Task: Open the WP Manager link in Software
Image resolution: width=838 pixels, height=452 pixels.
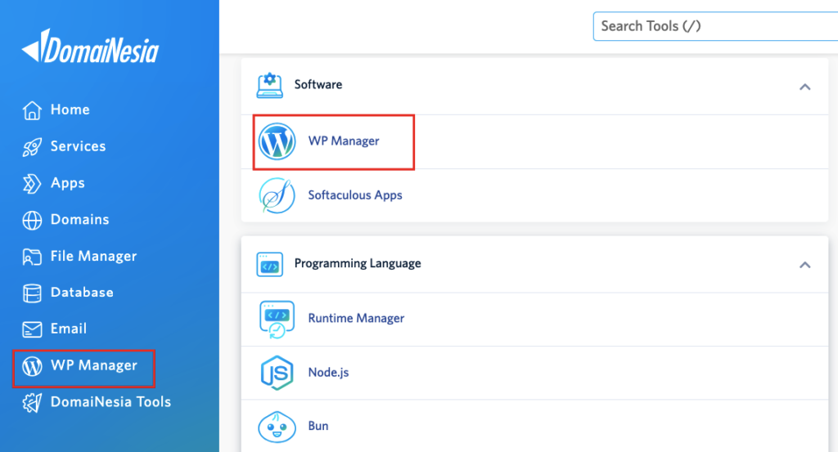Action: 344,141
